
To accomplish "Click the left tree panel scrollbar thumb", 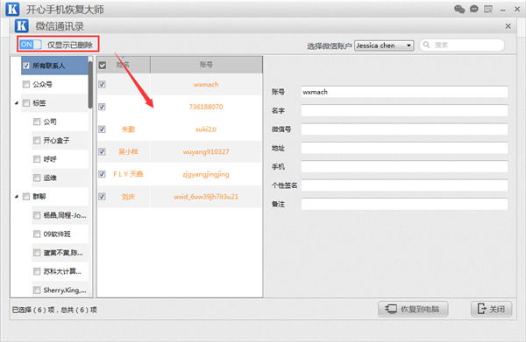I will coord(90,84).
